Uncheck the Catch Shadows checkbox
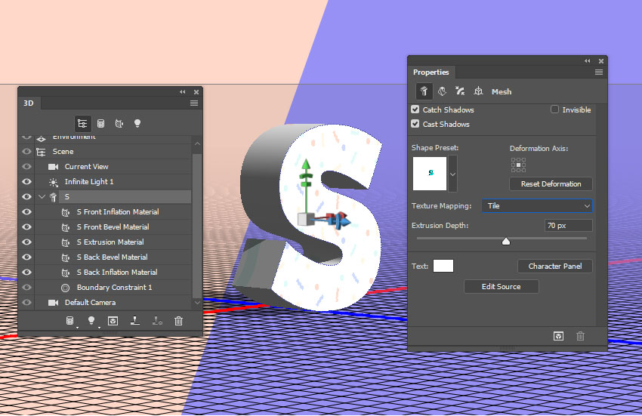642x416 pixels. coord(415,109)
